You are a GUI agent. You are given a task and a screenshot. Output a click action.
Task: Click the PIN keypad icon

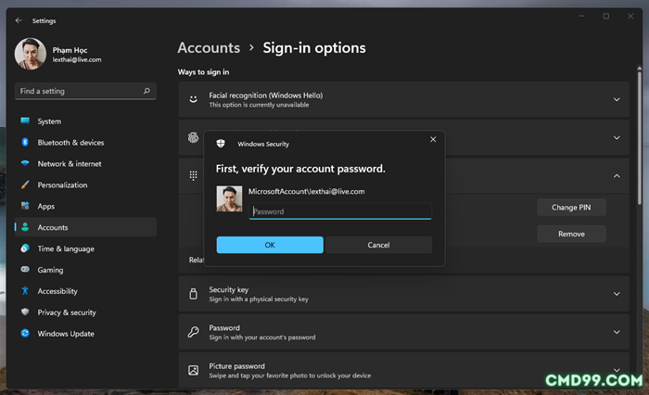(x=193, y=175)
